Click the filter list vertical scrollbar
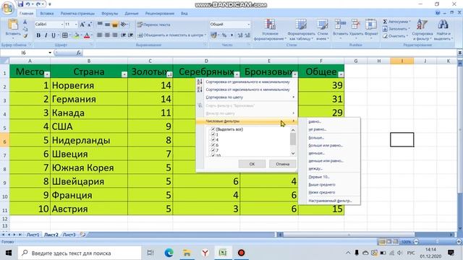The width and height of the screenshot is (463, 260). (x=293, y=142)
